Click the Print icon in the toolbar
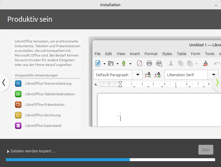The height and width of the screenshot is (167, 221). [x=149, y=63]
